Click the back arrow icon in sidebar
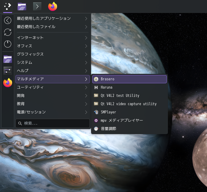207x192 pixels. coord(8,20)
